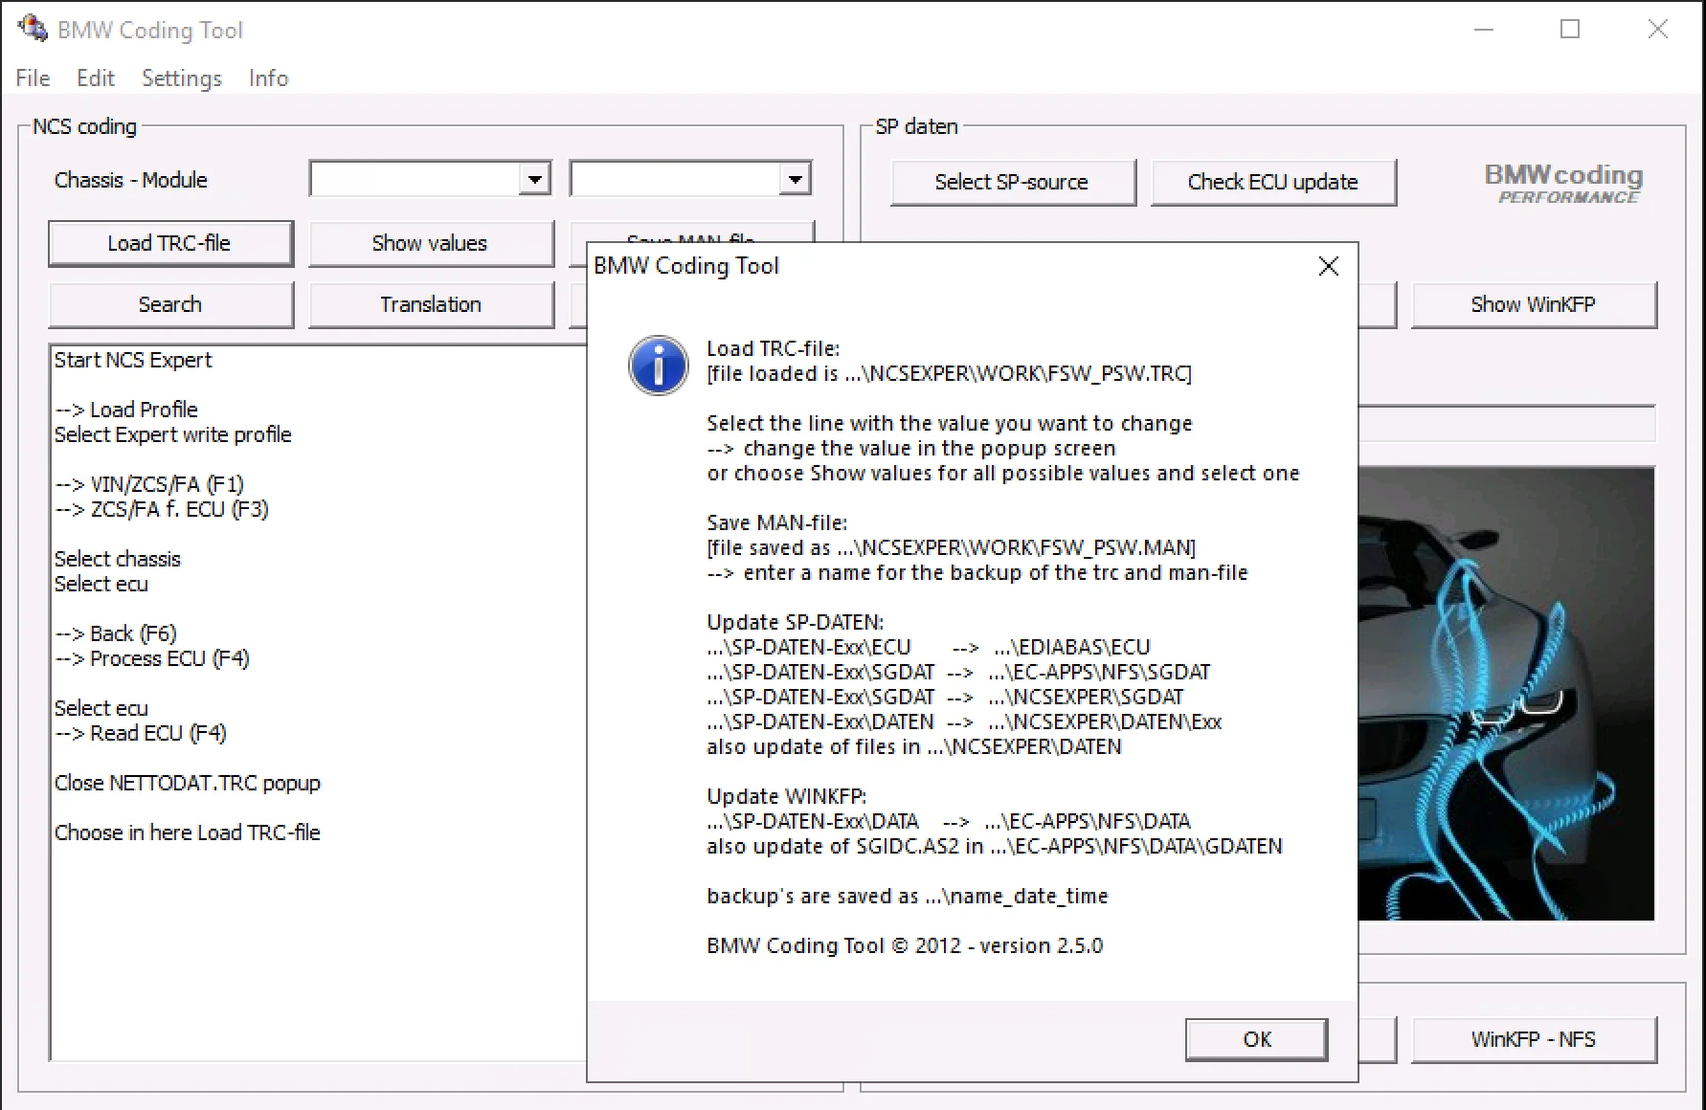The height and width of the screenshot is (1110, 1706).
Task: Expand the Chassis dropdown arrow
Action: coord(534,179)
